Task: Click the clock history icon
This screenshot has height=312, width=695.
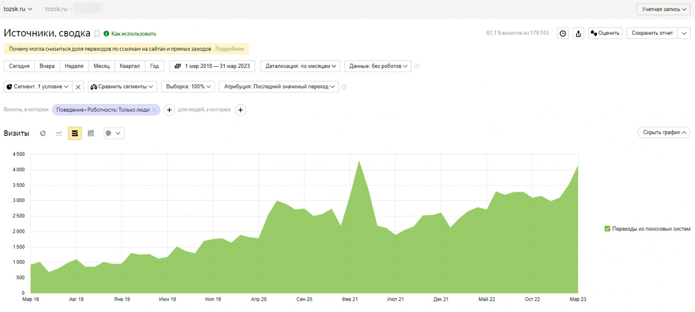Action: 563,33
